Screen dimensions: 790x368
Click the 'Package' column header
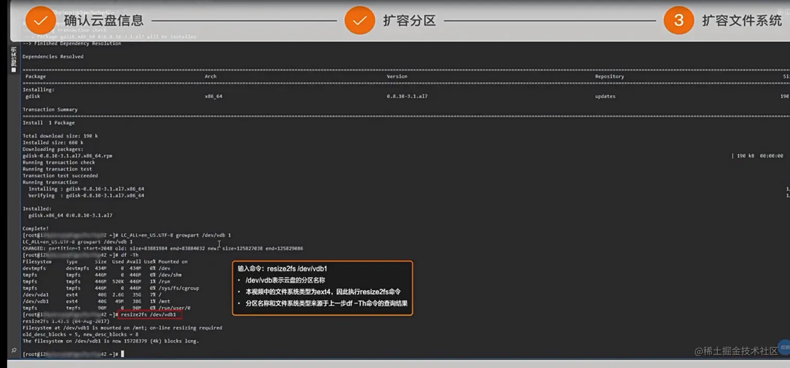[x=36, y=76]
